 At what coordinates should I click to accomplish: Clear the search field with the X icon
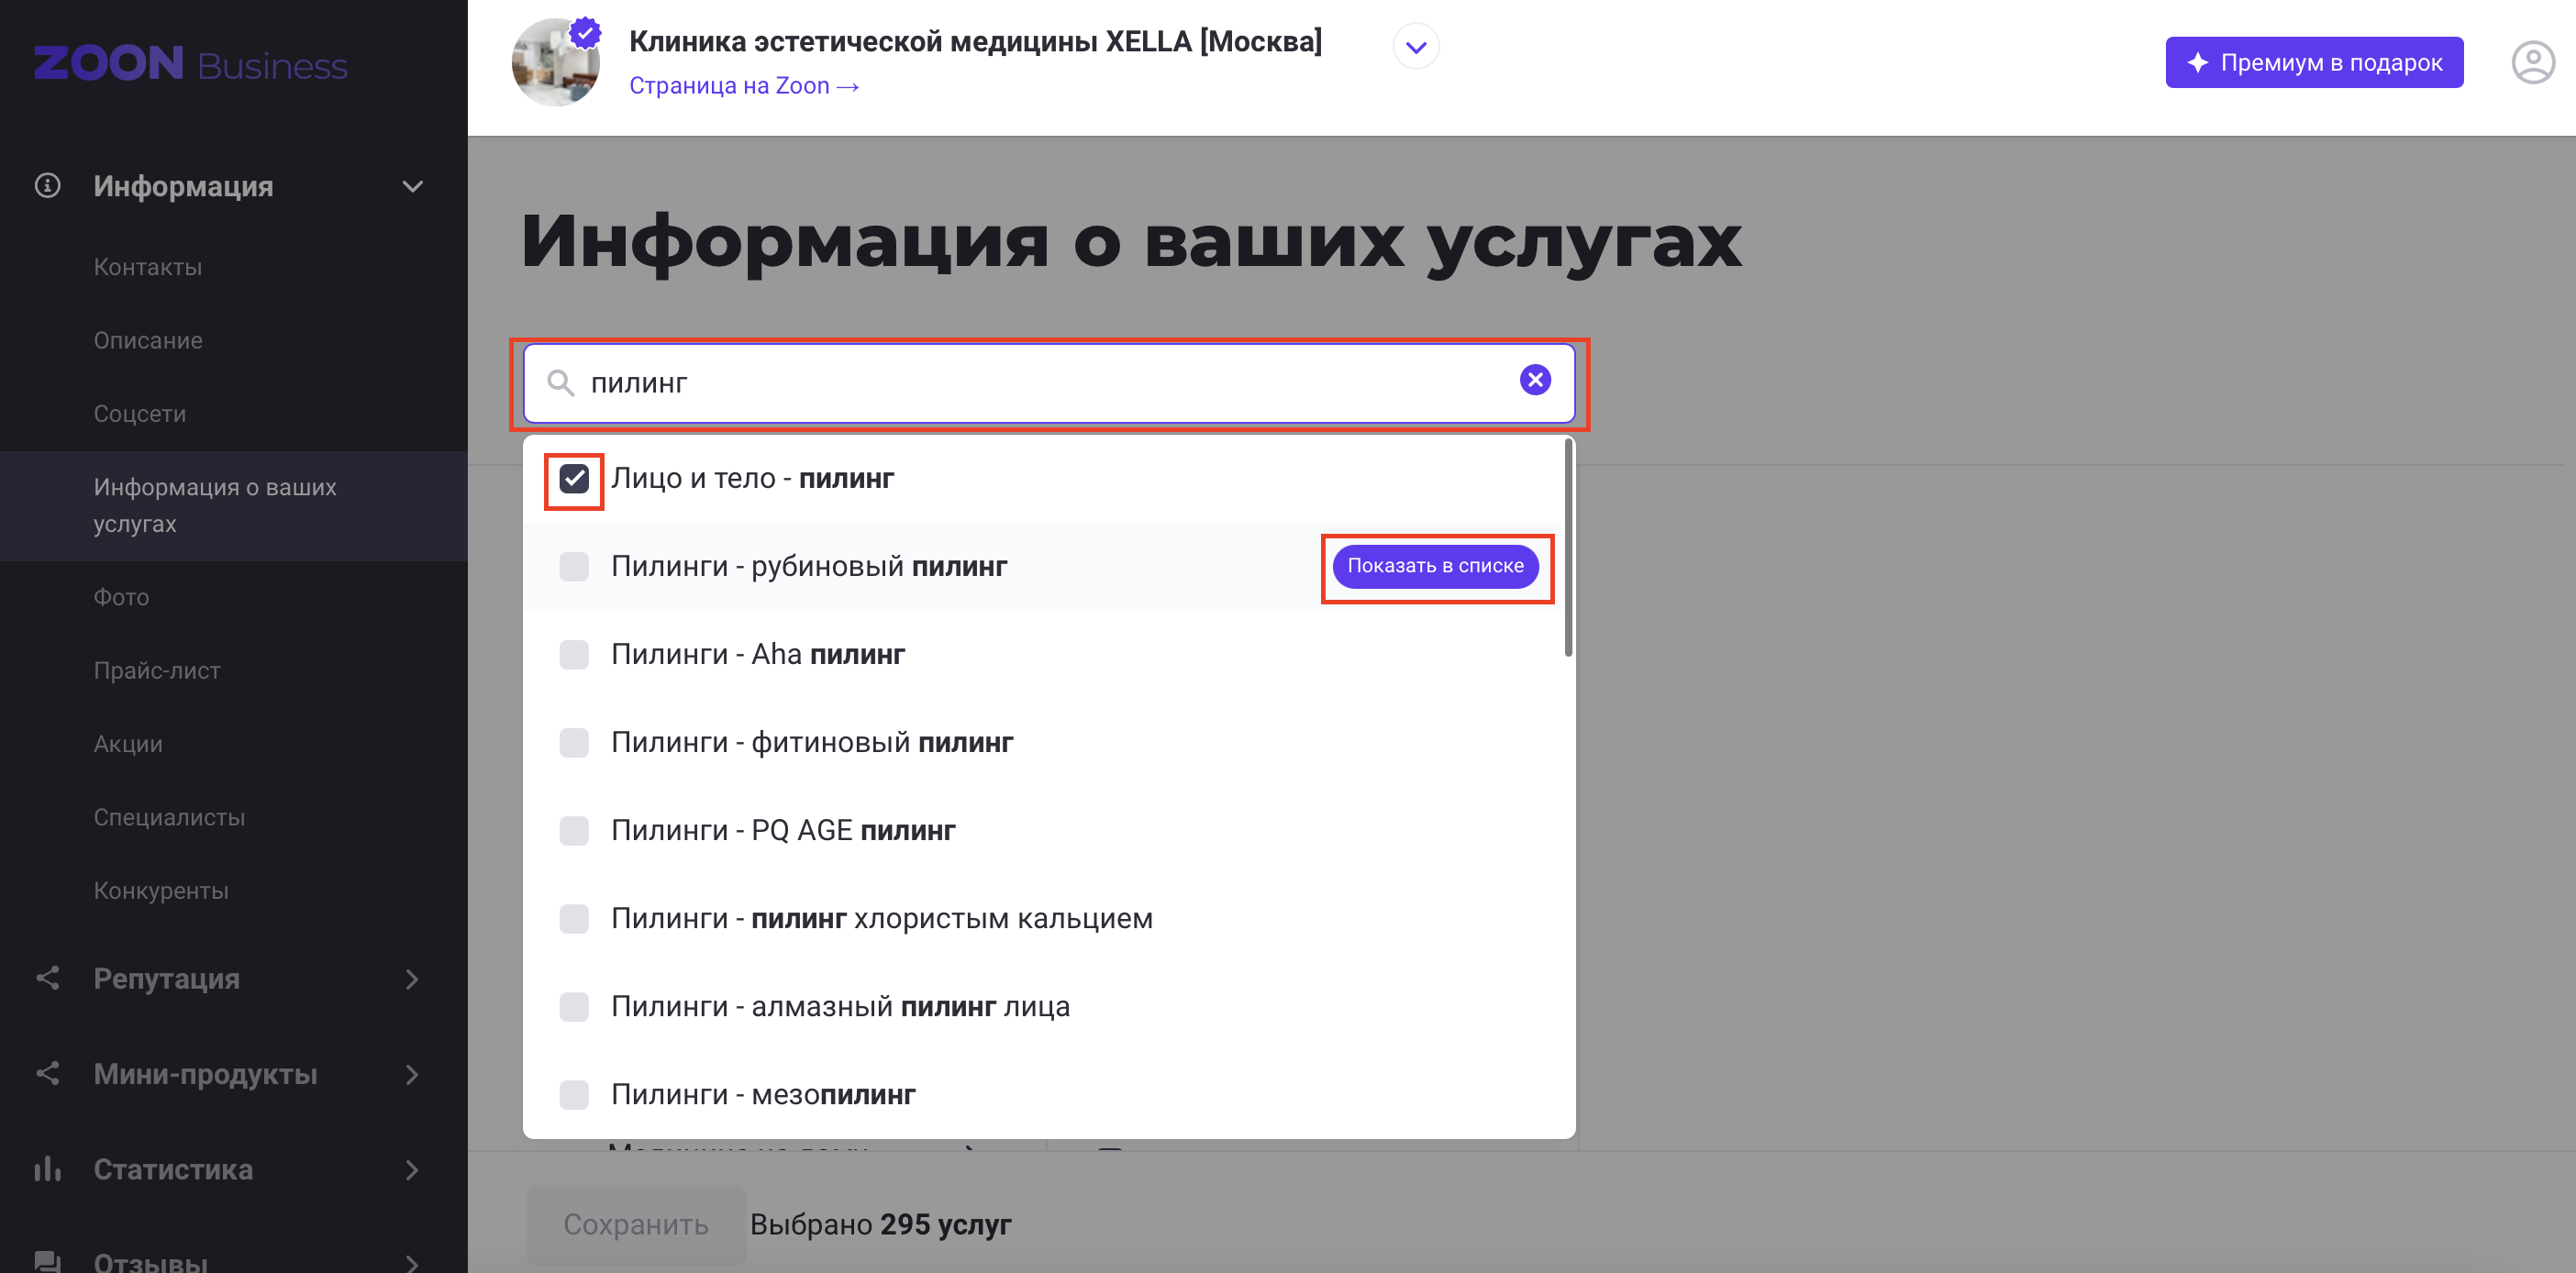1535,380
